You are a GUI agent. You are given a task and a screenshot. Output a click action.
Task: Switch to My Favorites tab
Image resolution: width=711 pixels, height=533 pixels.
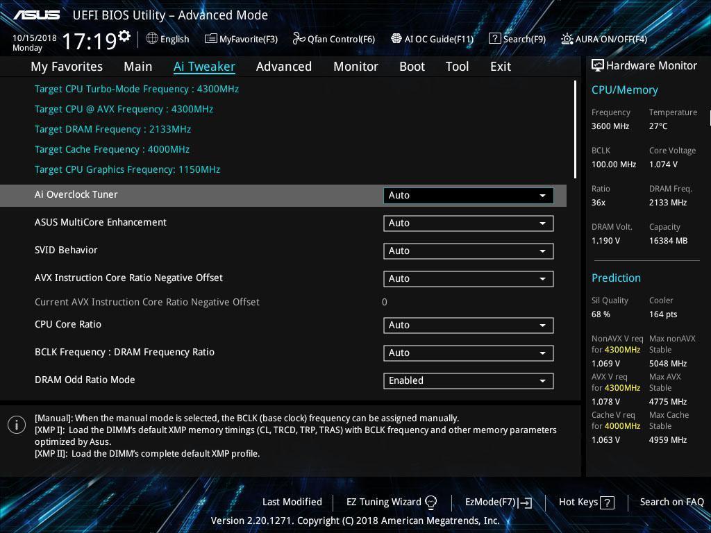click(x=67, y=67)
